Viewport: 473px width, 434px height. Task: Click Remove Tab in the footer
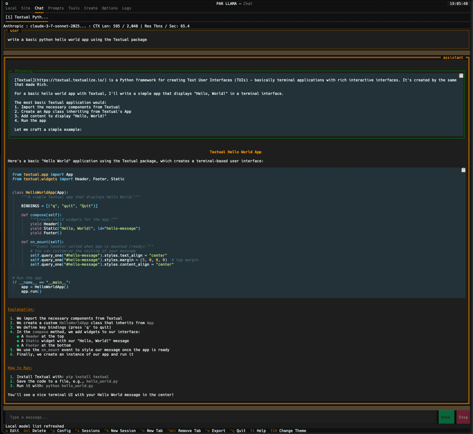[x=189, y=430]
